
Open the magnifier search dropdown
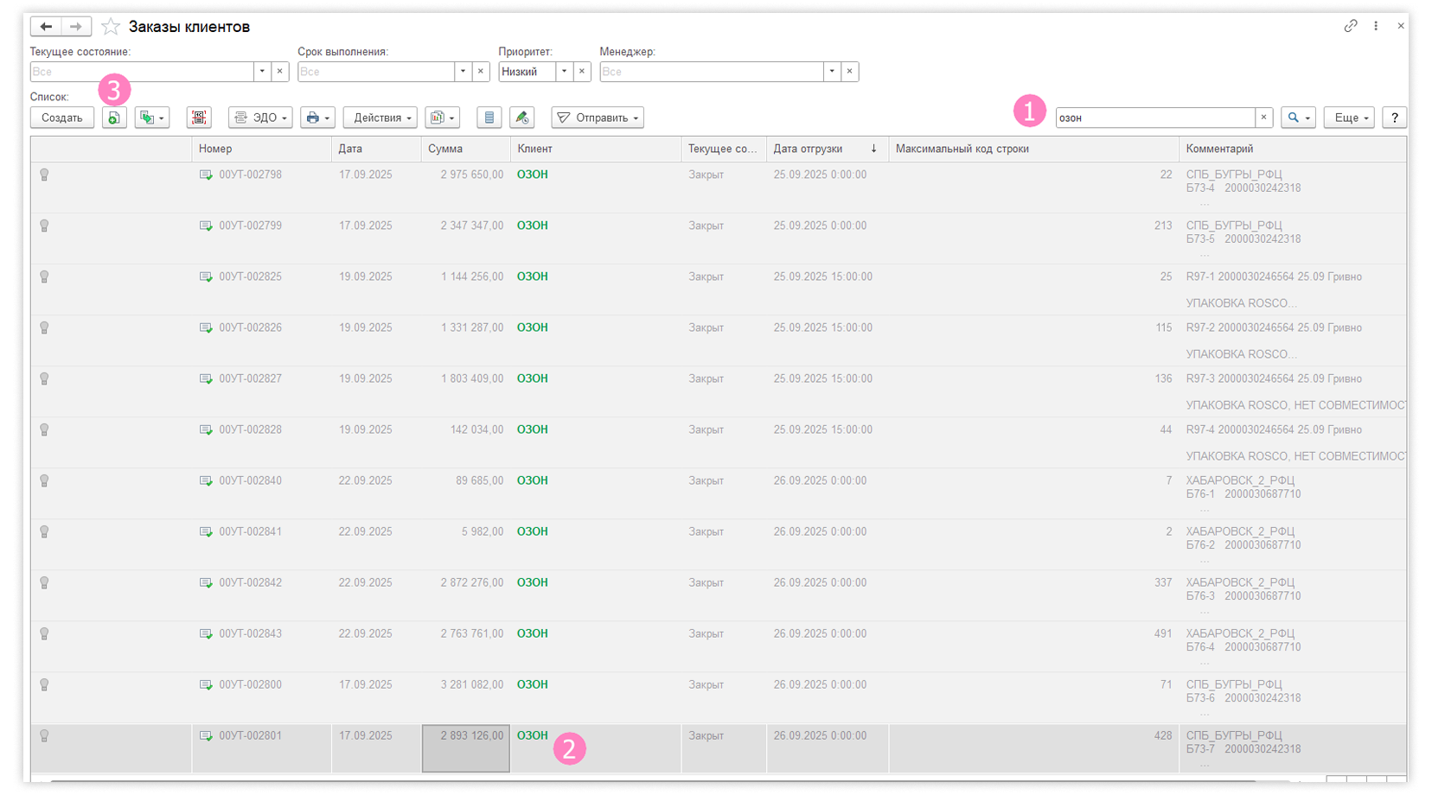[1298, 118]
